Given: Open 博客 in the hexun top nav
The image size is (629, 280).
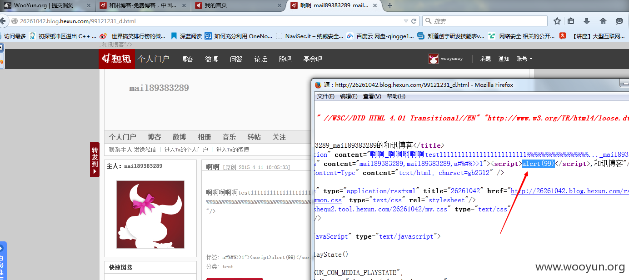Looking at the screenshot, I should [x=187, y=59].
